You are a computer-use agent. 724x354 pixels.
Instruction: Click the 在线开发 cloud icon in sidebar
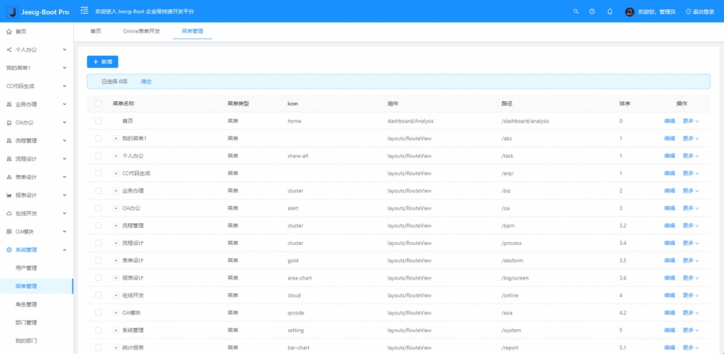(9, 214)
